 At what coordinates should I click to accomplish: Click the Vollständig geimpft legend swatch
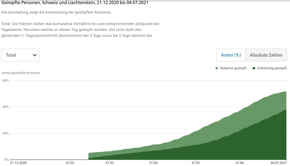point(254,68)
